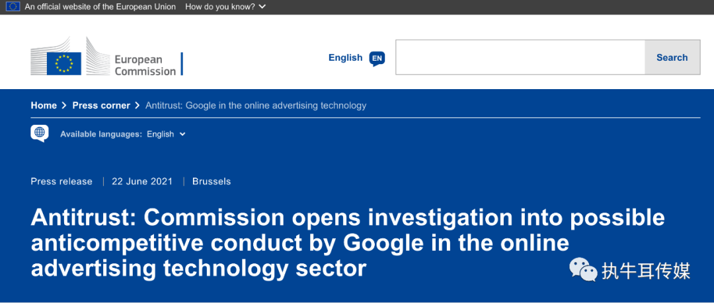The height and width of the screenshot is (303, 714).
Task: Click the globe languages icon
Action: coord(40,133)
